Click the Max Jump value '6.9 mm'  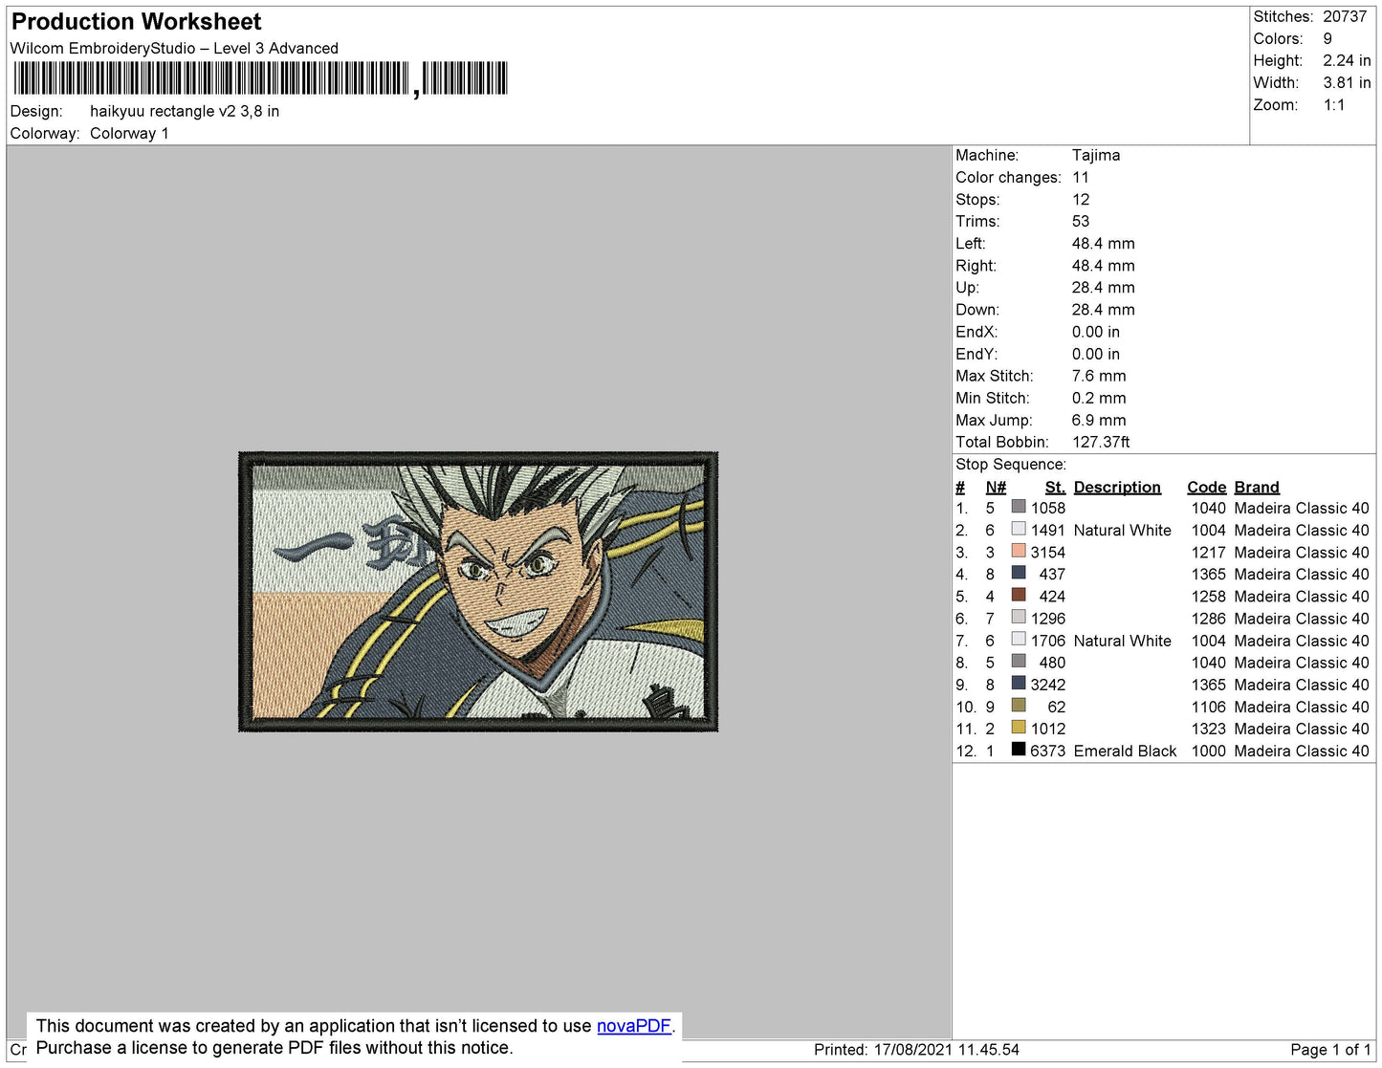(1099, 420)
